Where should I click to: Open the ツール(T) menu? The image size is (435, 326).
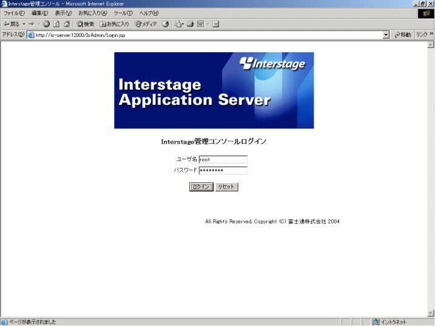pos(123,13)
